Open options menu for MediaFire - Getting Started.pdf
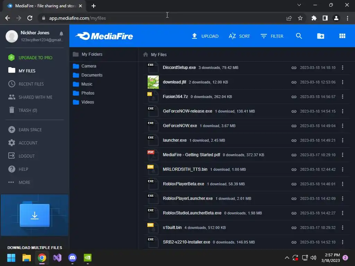Viewport: 355px width, 266px height. click(x=342, y=155)
